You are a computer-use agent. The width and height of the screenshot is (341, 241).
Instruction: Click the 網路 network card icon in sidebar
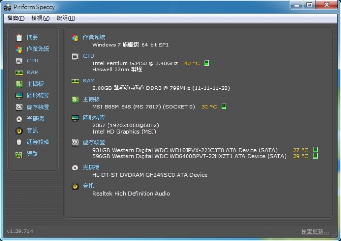tap(19, 154)
